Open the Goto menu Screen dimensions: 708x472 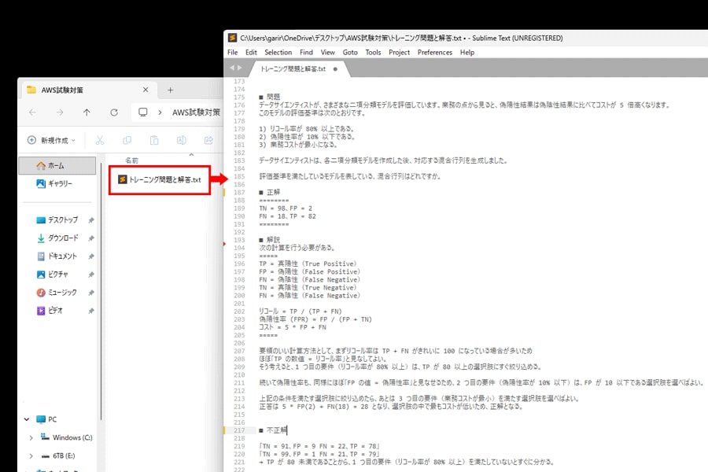click(350, 53)
